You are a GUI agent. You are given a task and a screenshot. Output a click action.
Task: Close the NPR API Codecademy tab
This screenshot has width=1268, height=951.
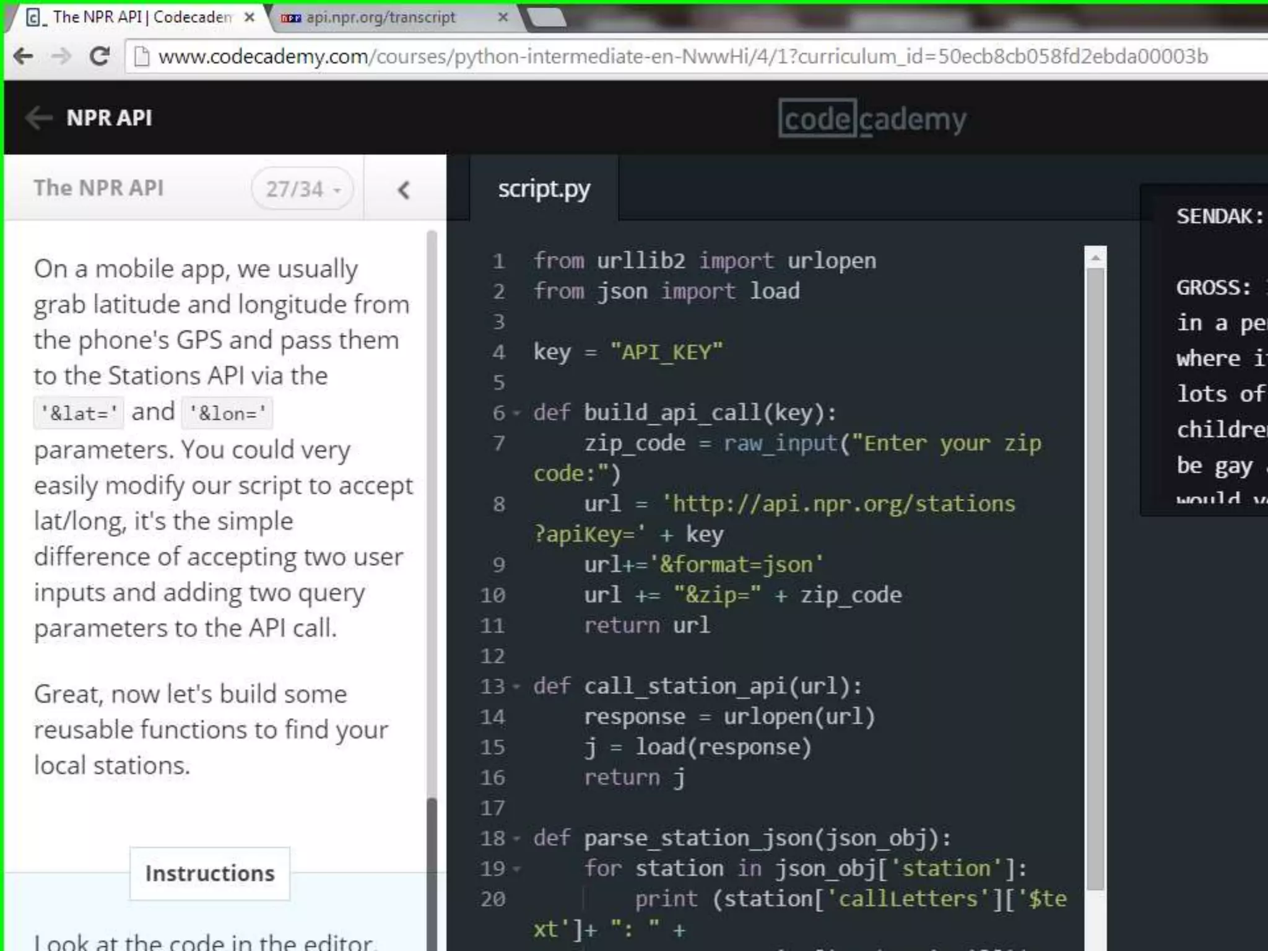[x=249, y=17]
